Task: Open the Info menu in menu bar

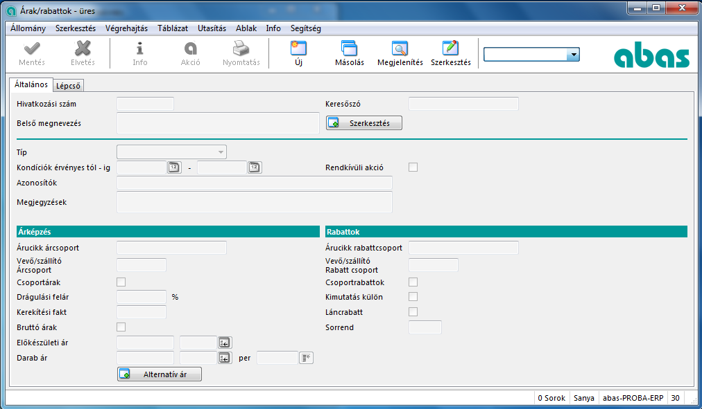Action: [x=273, y=28]
